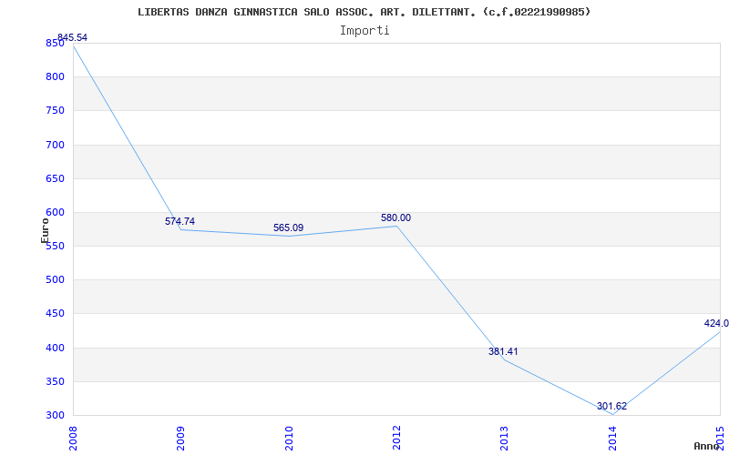
Task: Click the Euro axis title
Action: (45, 231)
